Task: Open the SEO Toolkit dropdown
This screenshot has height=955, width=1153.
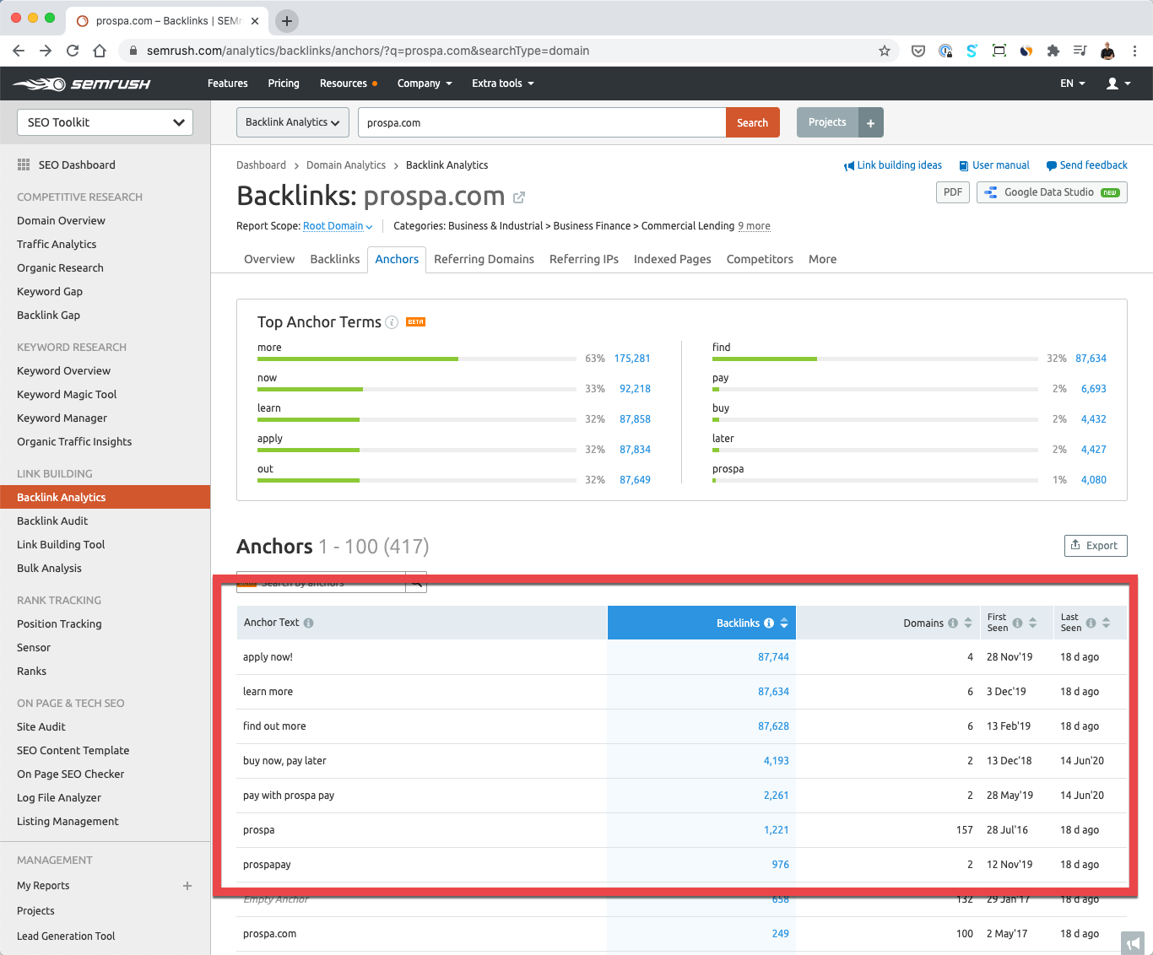Action: tap(105, 122)
